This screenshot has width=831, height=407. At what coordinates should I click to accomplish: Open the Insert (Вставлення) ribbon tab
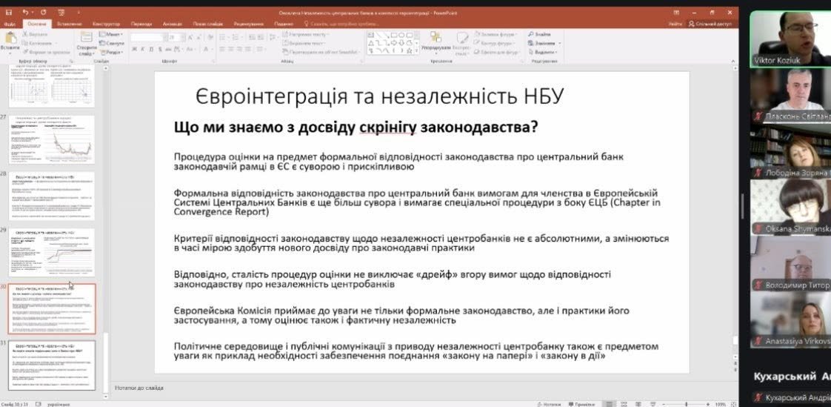point(69,24)
